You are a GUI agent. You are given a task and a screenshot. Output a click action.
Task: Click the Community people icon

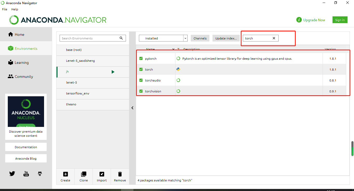[x=11, y=76]
